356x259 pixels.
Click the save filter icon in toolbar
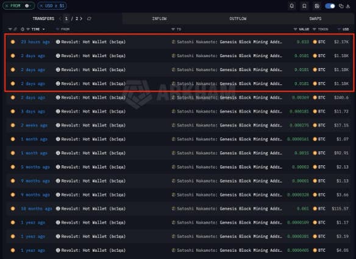317,6
